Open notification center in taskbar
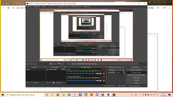The image size is (173, 97). (x=169, y=95)
